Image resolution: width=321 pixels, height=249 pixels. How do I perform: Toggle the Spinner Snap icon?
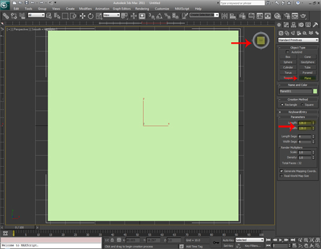175,16
